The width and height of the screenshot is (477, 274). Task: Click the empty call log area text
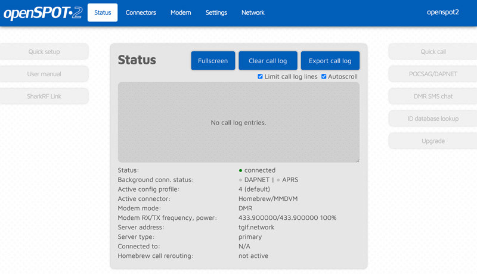pyautogui.click(x=238, y=123)
